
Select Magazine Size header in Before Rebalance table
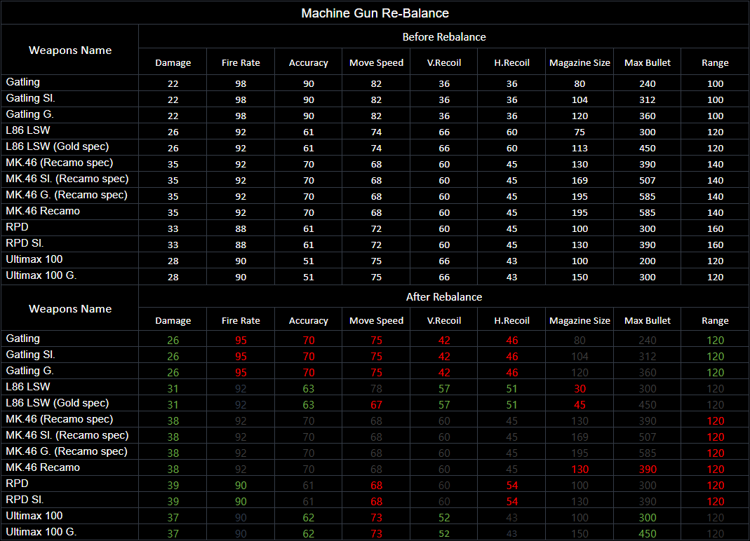[580, 63]
